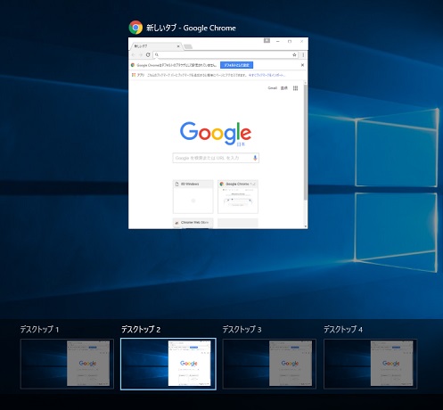The height and width of the screenshot is (410, 443).
Task: Select the Desktop 1 thumbnail
Action: [x=67, y=364]
